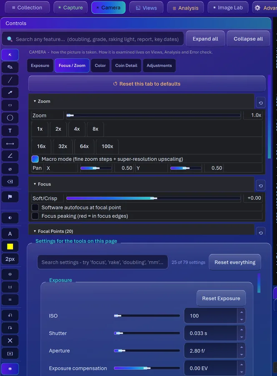Reset the Focus section with its circular arrow
This screenshot has width=277, height=376.
tap(261, 185)
